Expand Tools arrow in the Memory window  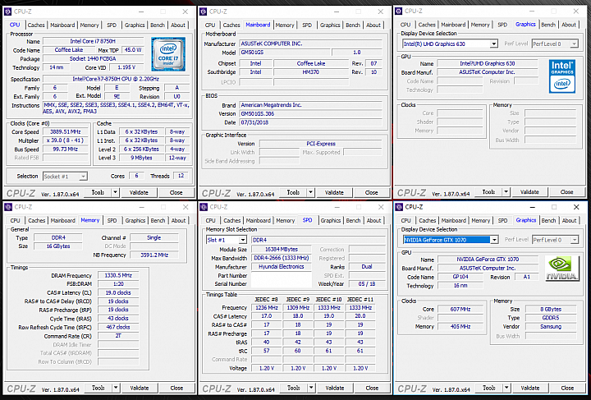[x=116, y=388]
